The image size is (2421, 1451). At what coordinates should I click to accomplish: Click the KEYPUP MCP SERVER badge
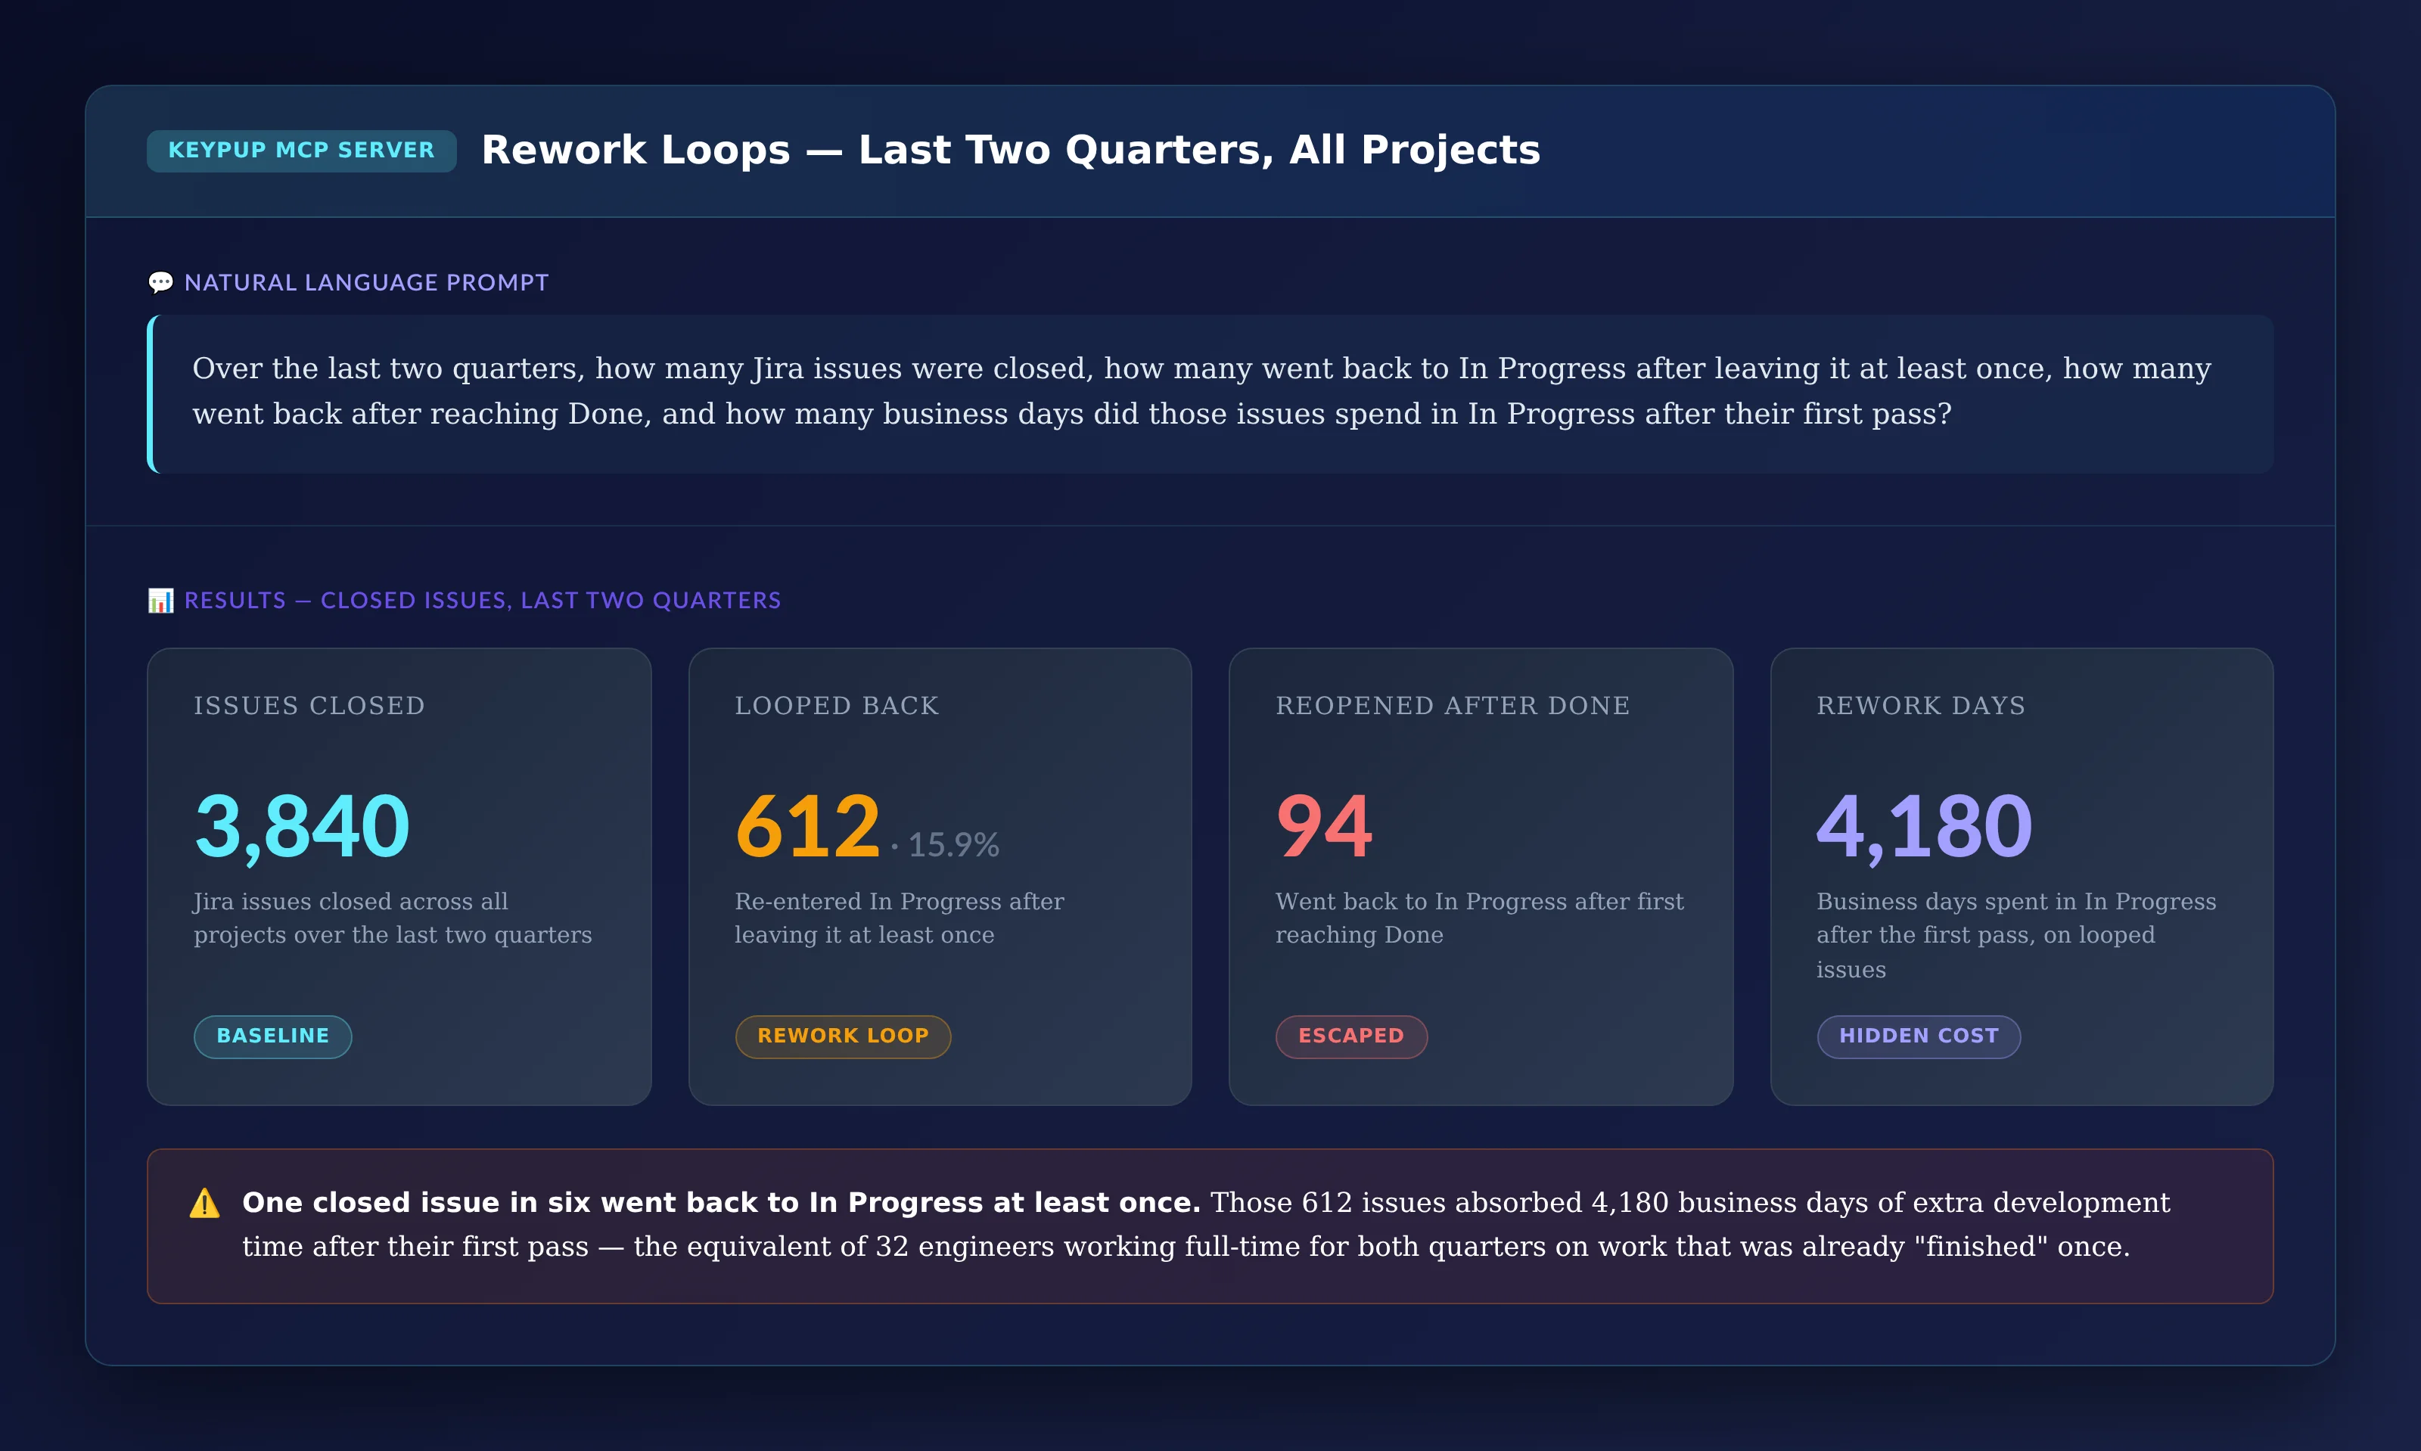click(x=301, y=151)
